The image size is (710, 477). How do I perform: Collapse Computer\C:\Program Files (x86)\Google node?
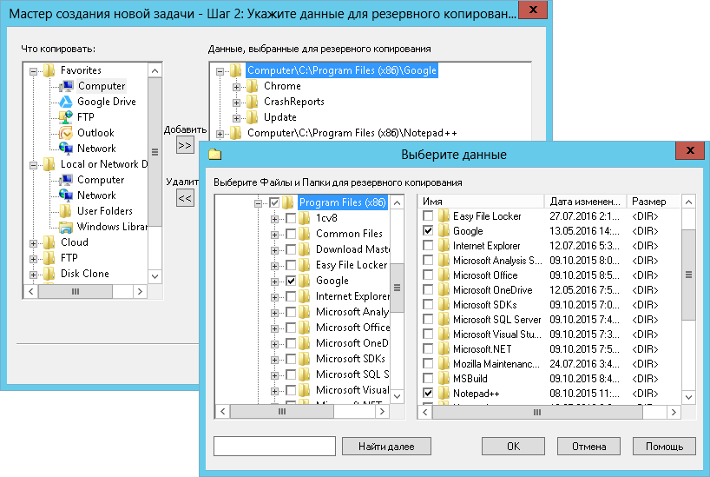[x=220, y=71]
